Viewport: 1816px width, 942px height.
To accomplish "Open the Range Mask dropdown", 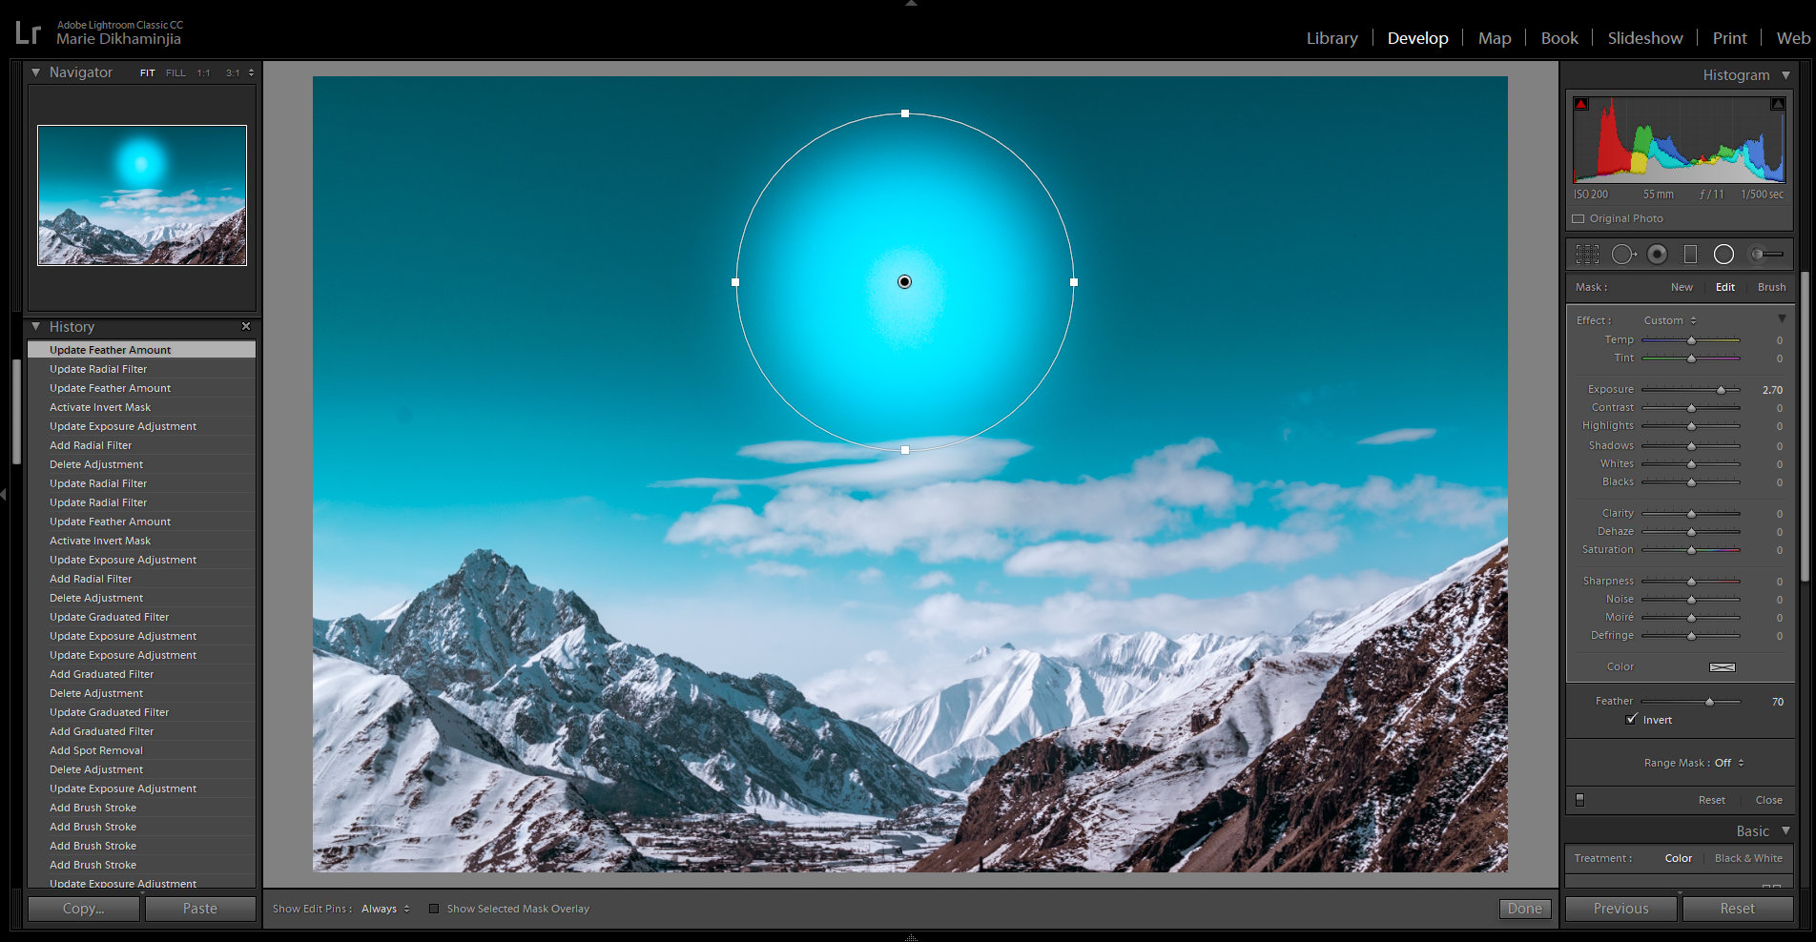I will (1728, 763).
